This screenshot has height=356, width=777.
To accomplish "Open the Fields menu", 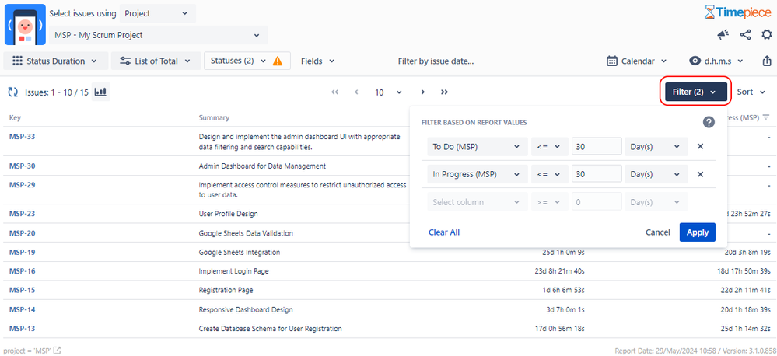I will (x=317, y=61).
